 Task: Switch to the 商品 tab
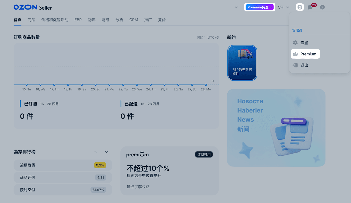pos(31,20)
